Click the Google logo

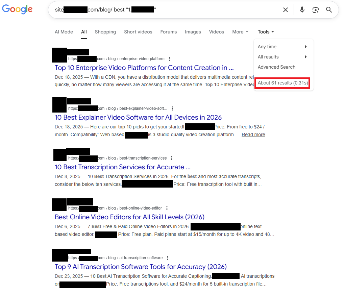[x=17, y=9]
